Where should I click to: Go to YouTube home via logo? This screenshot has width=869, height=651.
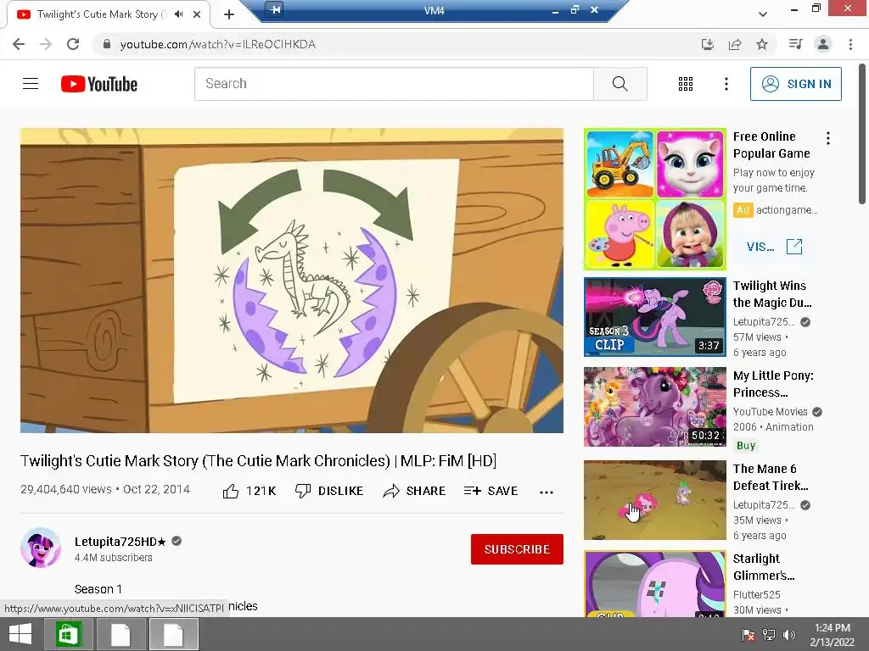(99, 84)
